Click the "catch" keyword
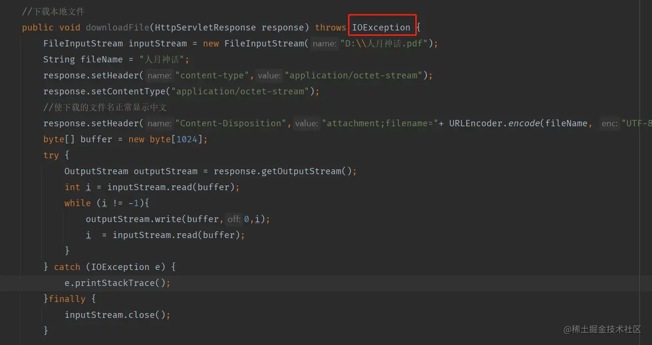The image size is (652, 345). (67, 267)
